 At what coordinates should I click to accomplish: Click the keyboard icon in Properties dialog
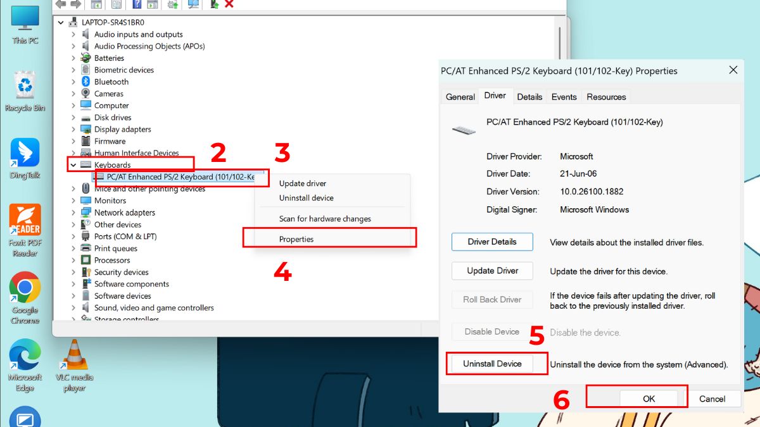click(x=464, y=129)
